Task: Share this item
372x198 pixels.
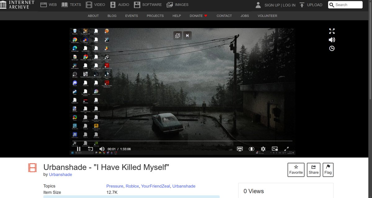Action: 313,170
